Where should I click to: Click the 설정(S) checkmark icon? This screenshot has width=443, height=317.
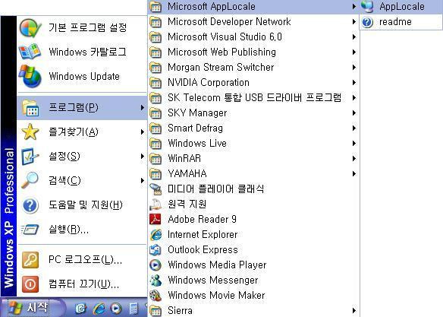coord(30,157)
